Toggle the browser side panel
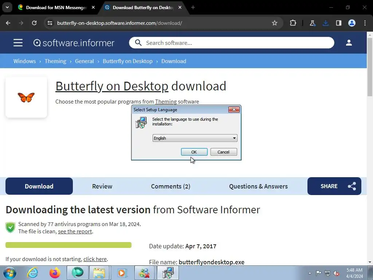 [338, 23]
